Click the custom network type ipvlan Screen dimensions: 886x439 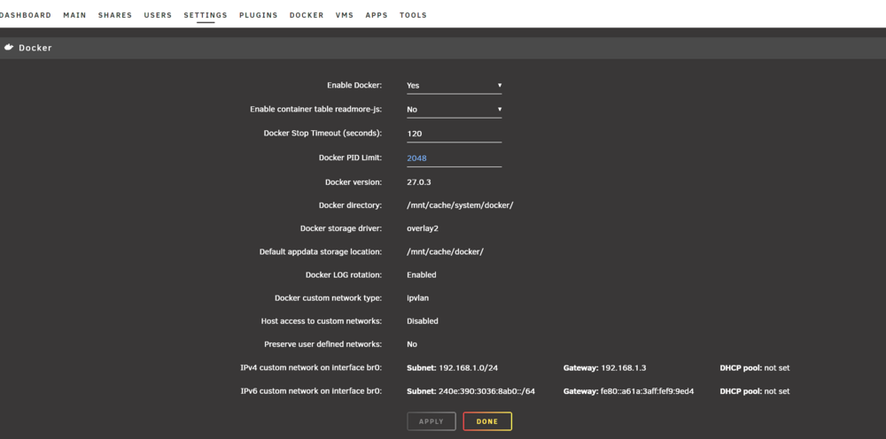pos(418,298)
